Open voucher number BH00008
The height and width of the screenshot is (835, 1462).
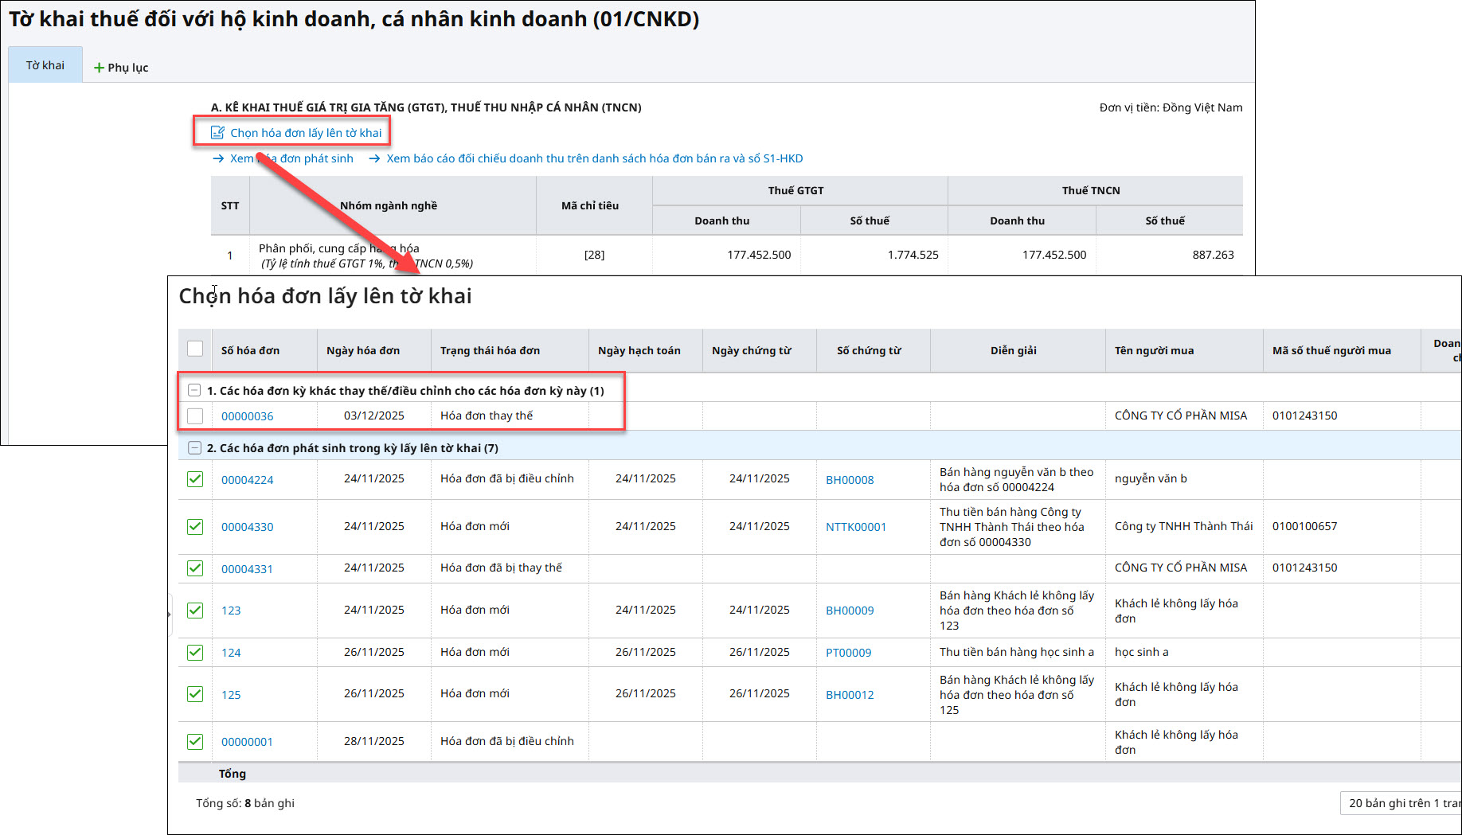pyautogui.click(x=850, y=480)
